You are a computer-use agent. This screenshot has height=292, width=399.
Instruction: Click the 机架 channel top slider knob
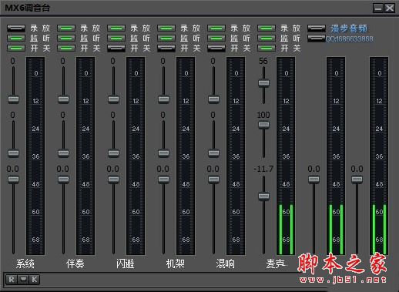163,99
